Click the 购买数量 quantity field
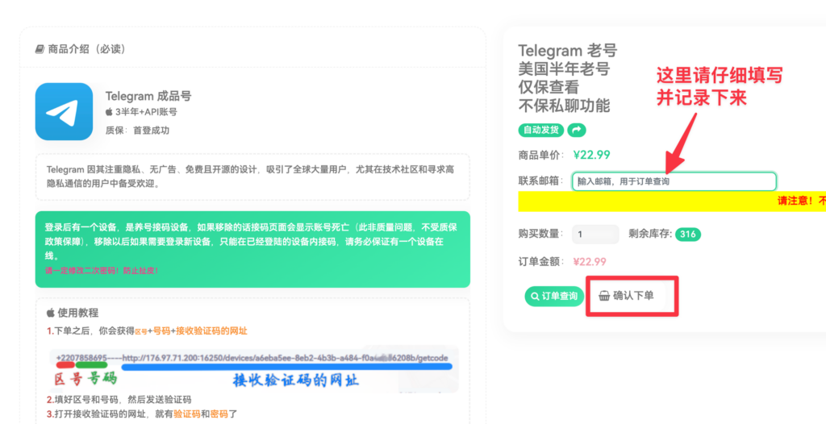 point(595,234)
